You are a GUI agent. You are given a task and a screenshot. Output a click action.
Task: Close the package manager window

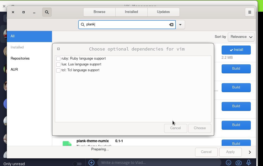[13, 12]
